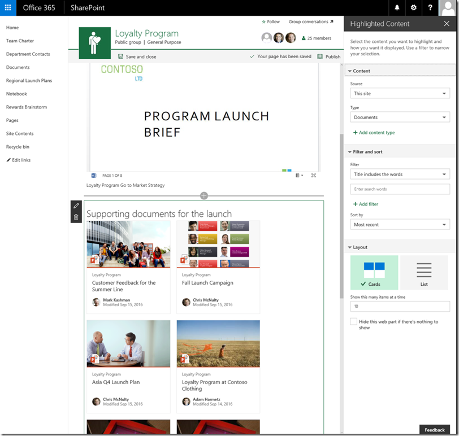Viewport: 459px width, 436px height.
Task: Click Adam Harmetz's avatar on the Loyalty Program card
Action: click(x=186, y=402)
